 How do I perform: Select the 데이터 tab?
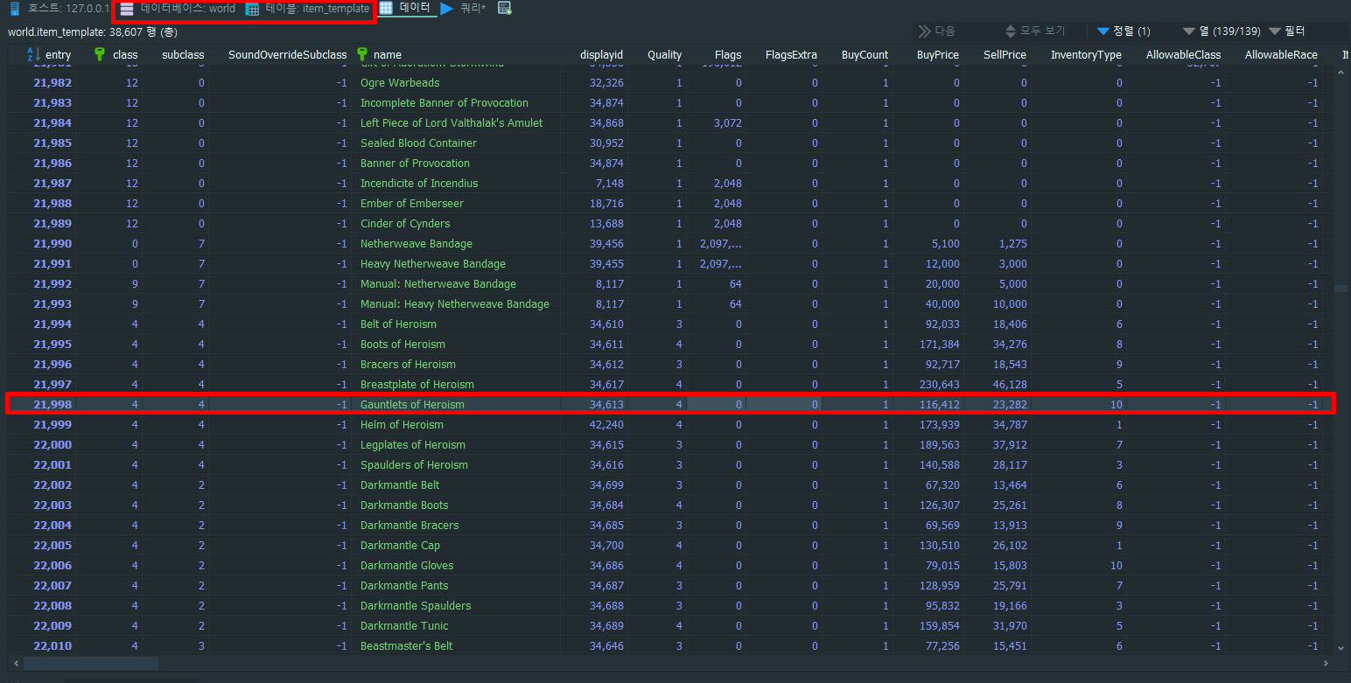(x=405, y=7)
